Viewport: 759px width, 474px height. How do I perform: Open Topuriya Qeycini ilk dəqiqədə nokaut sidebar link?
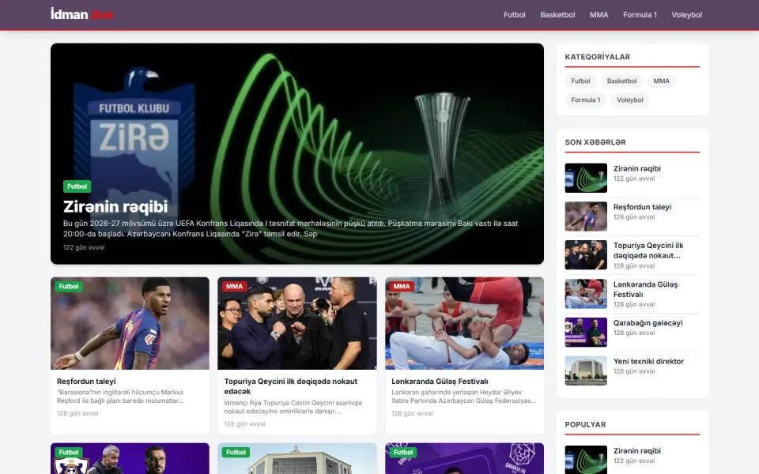648,250
